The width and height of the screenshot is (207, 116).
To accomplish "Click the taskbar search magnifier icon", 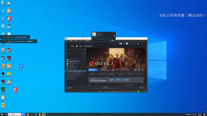I will (6, 114).
